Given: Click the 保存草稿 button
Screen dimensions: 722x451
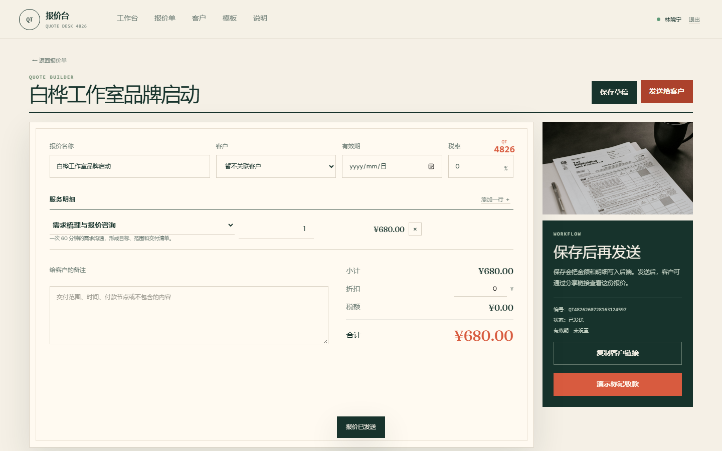Looking at the screenshot, I should 614,93.
